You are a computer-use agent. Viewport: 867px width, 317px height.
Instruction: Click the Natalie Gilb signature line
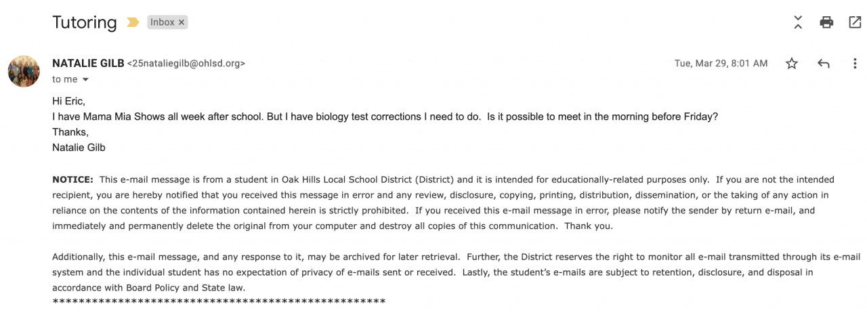click(x=79, y=148)
